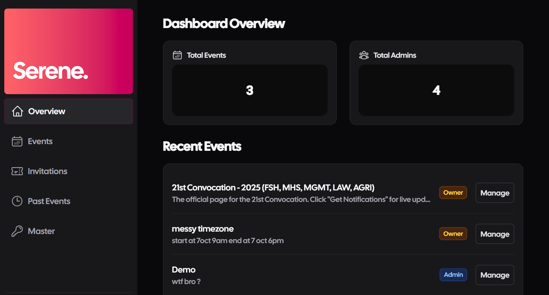Click the calendar icon on Total Events card
549x295 pixels.
tap(177, 55)
